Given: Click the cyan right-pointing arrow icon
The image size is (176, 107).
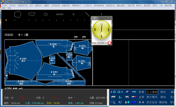Looking at the screenshot, I should coord(134,92).
